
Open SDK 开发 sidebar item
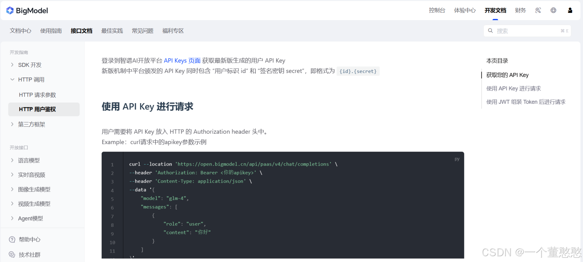30,65
